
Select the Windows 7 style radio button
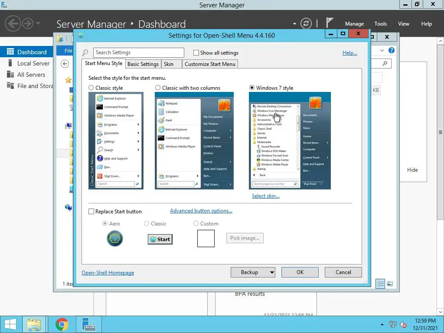pos(252,88)
